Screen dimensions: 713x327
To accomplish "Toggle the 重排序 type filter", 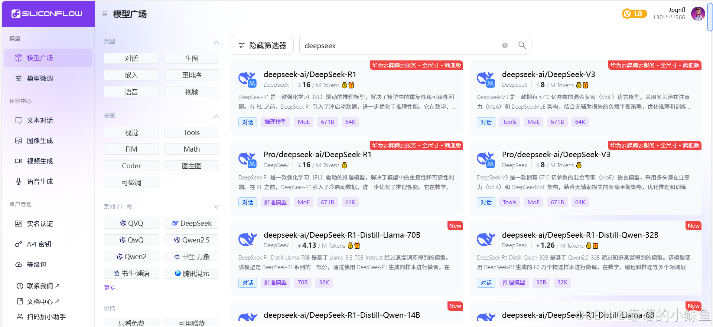I will coord(192,75).
